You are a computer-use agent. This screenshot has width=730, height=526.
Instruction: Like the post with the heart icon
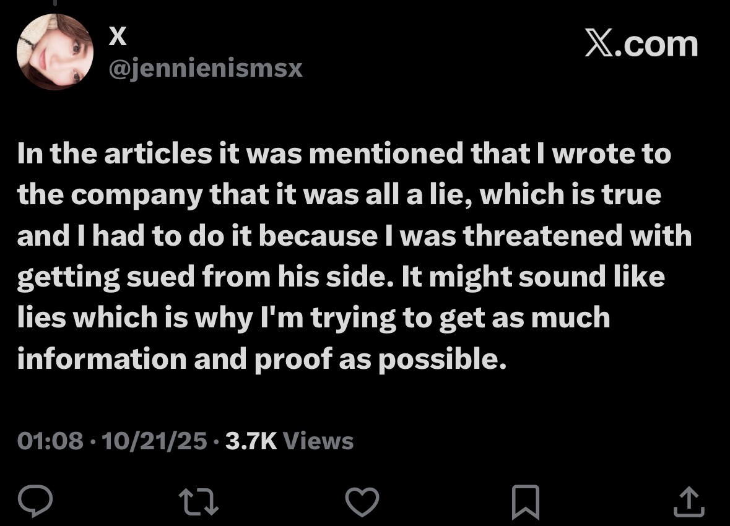(362, 501)
